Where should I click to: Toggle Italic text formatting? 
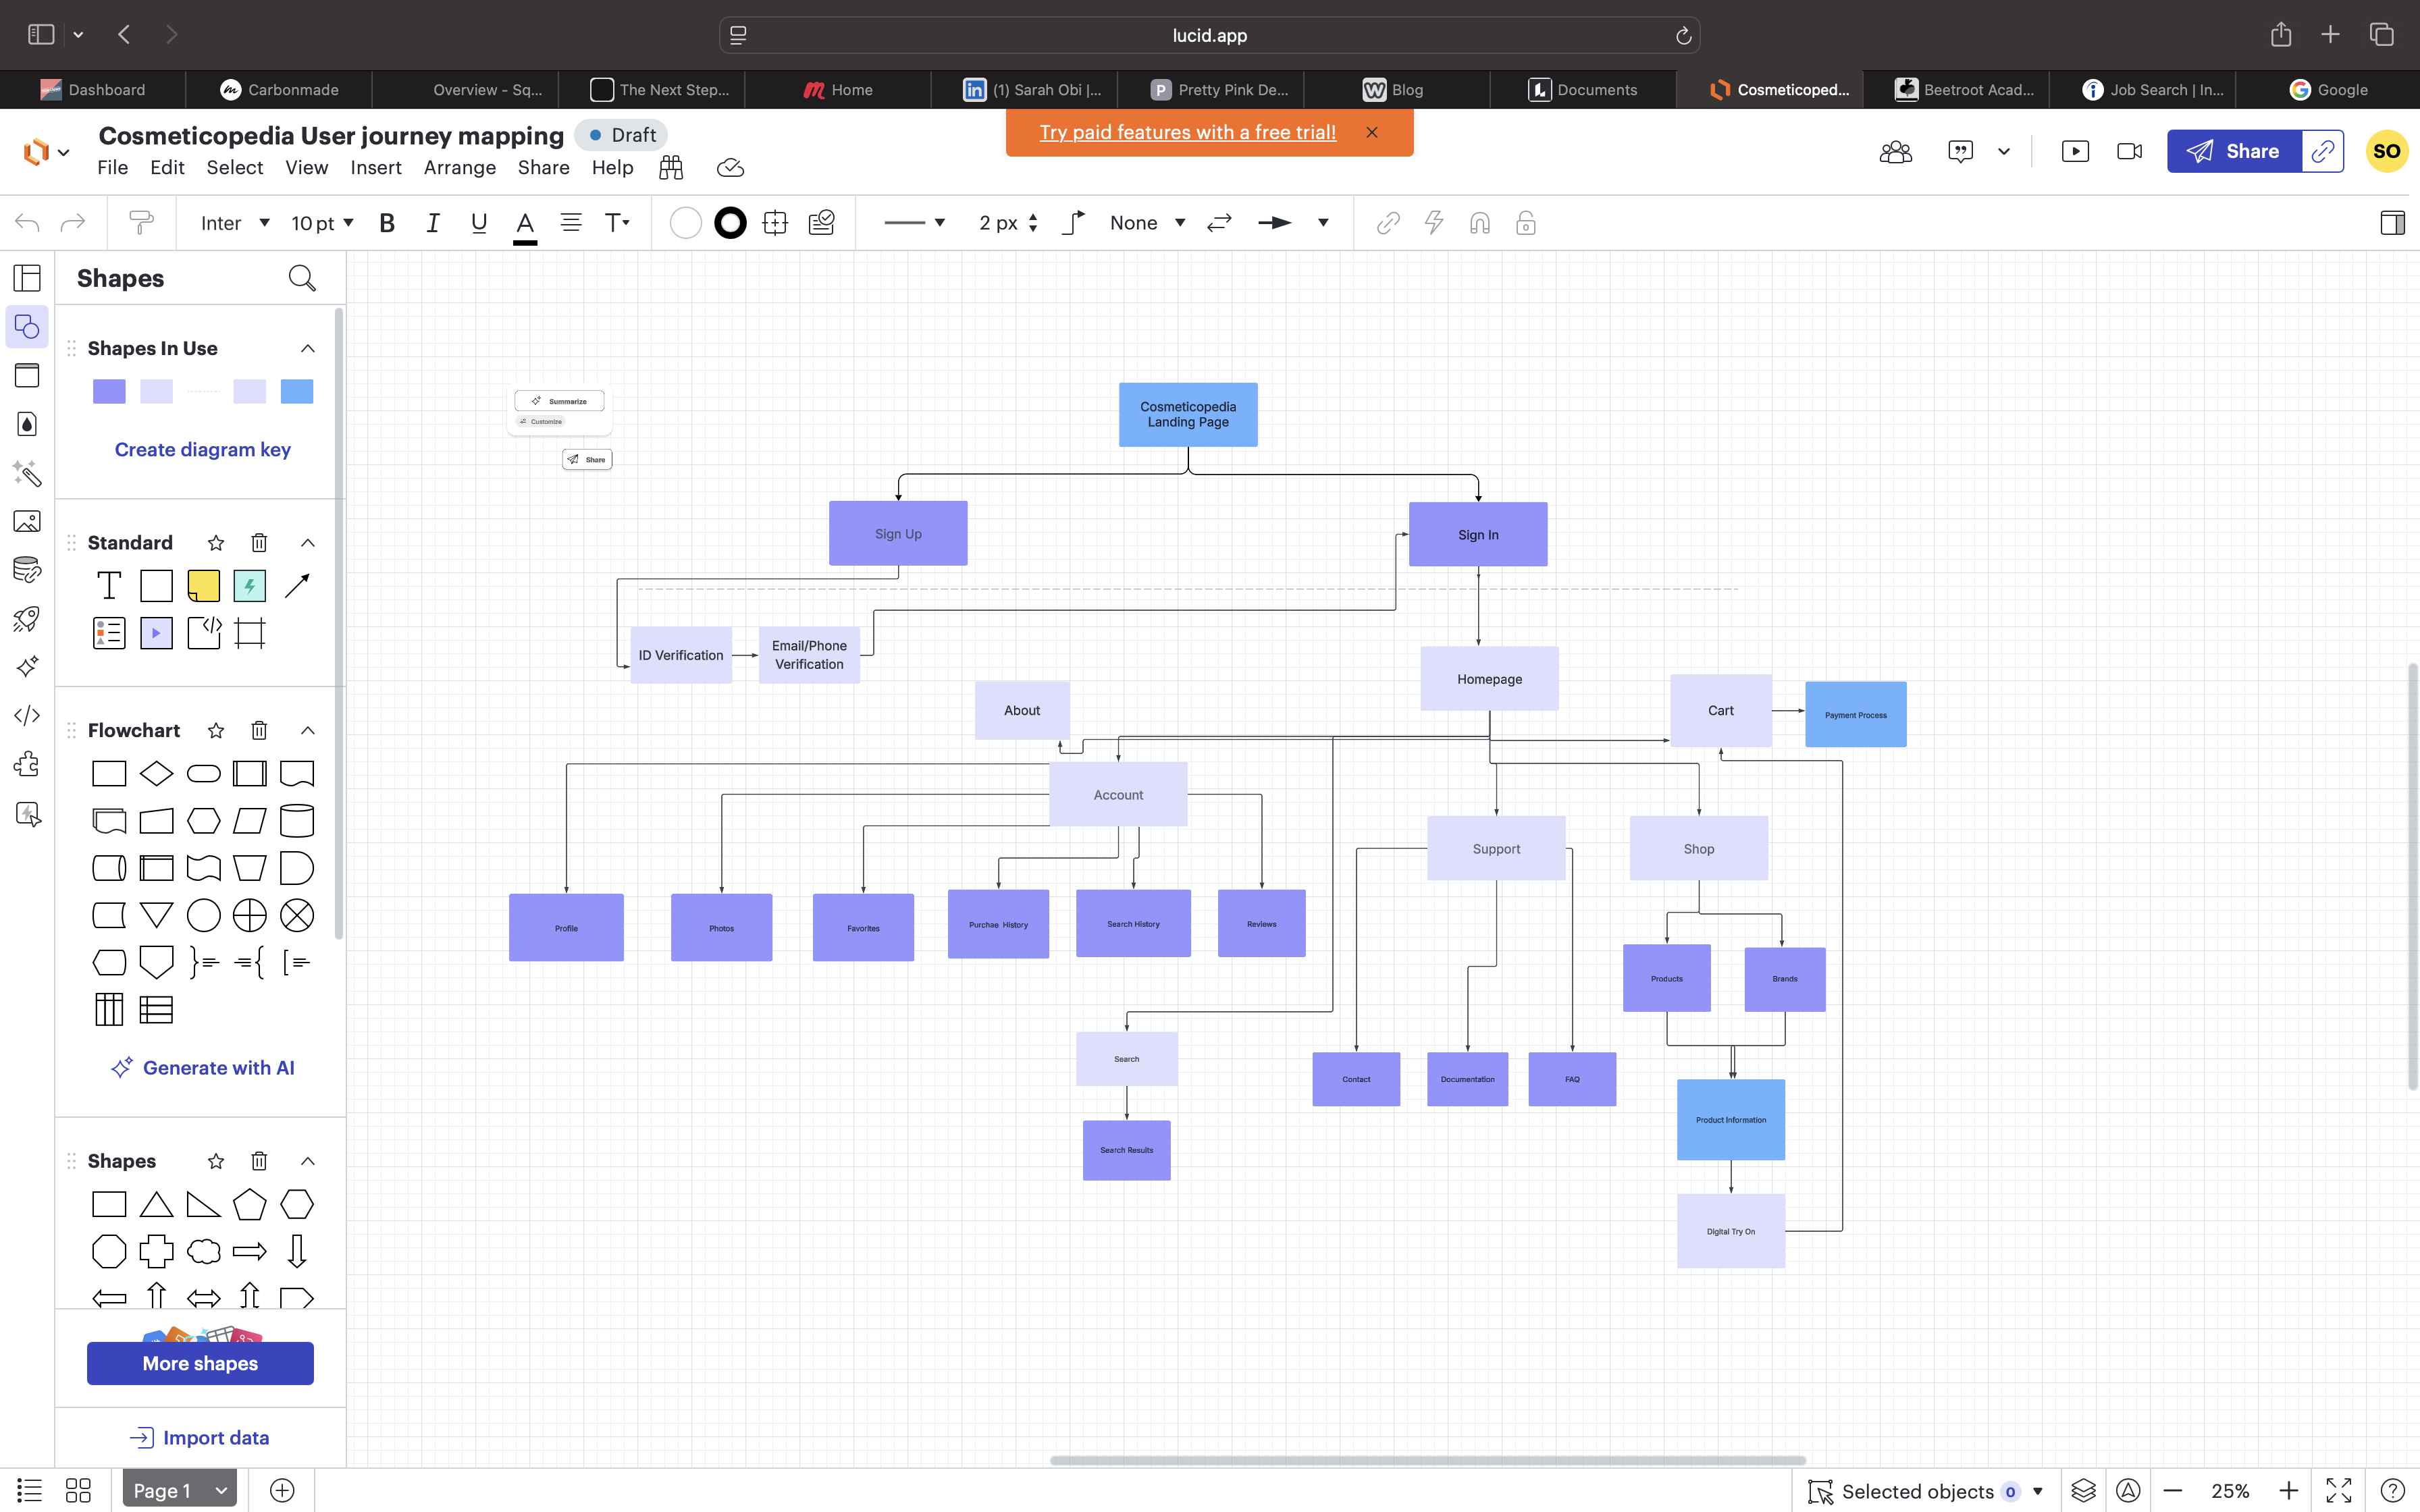[432, 222]
